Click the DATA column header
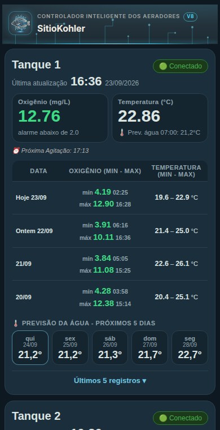Screen dimensions: 220x430 (38, 171)
